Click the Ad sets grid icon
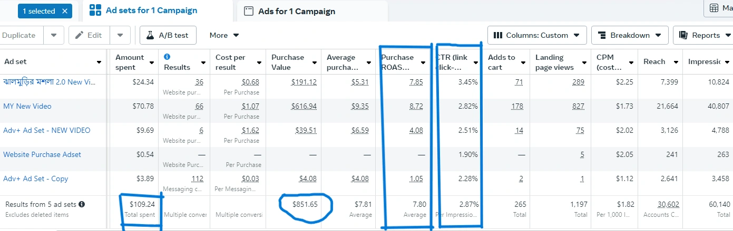733x231 pixels. click(95, 10)
